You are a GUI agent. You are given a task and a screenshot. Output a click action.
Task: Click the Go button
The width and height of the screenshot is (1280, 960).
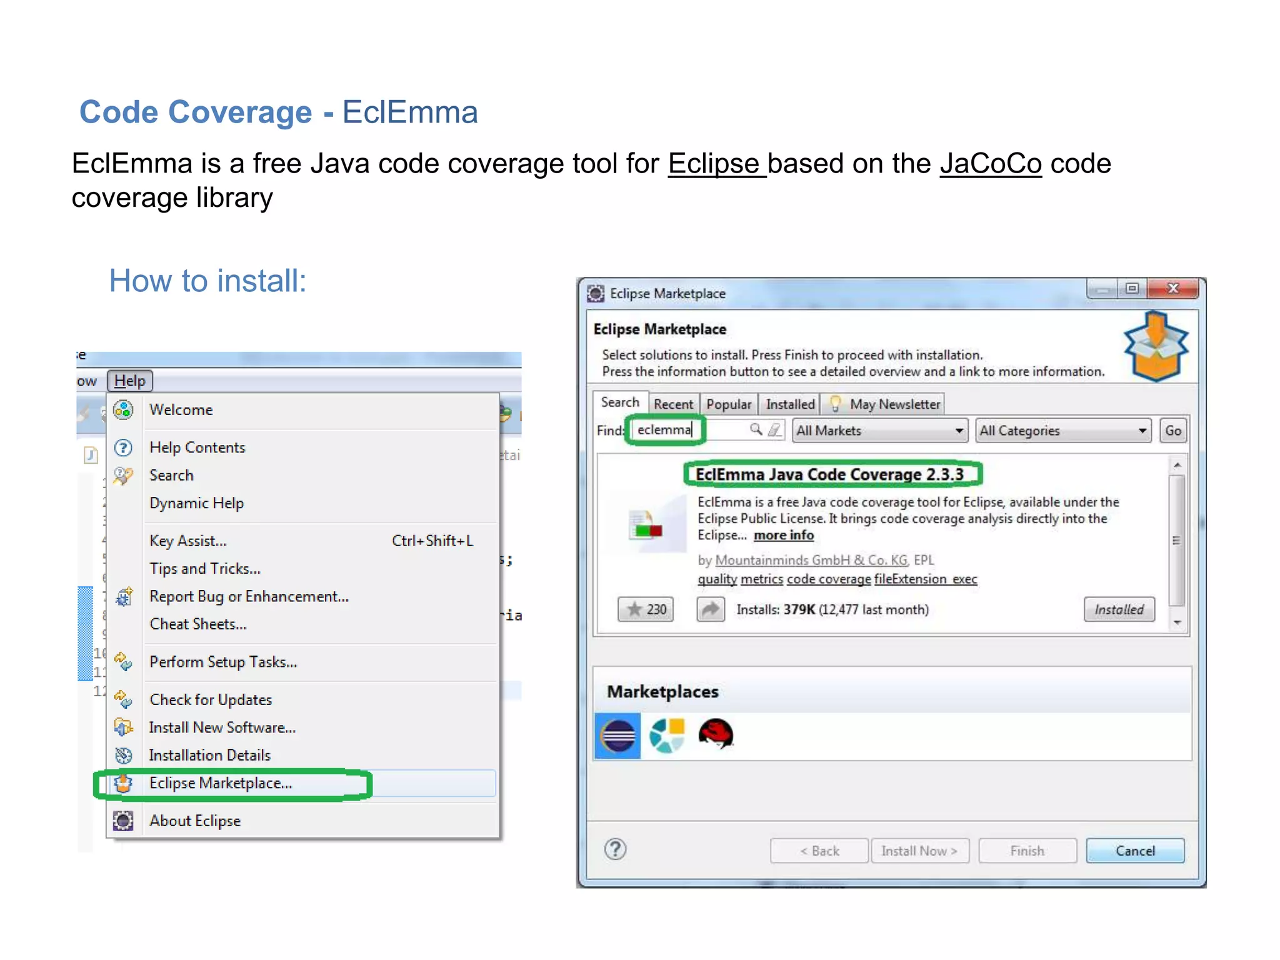tap(1173, 431)
